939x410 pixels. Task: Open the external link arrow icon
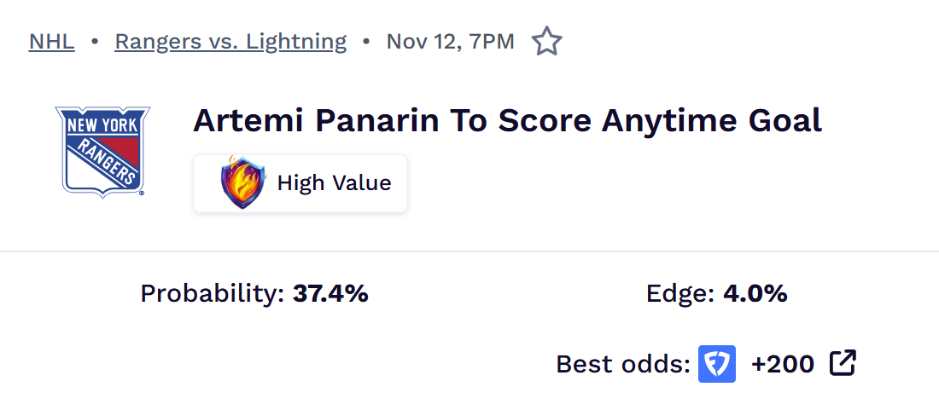click(x=843, y=363)
